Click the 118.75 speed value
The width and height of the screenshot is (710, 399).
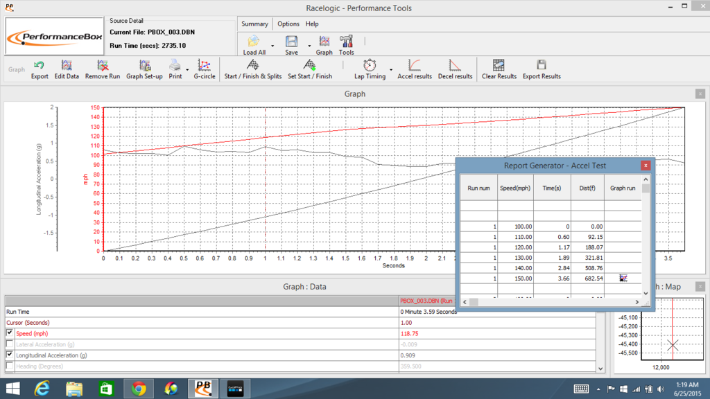click(409, 333)
